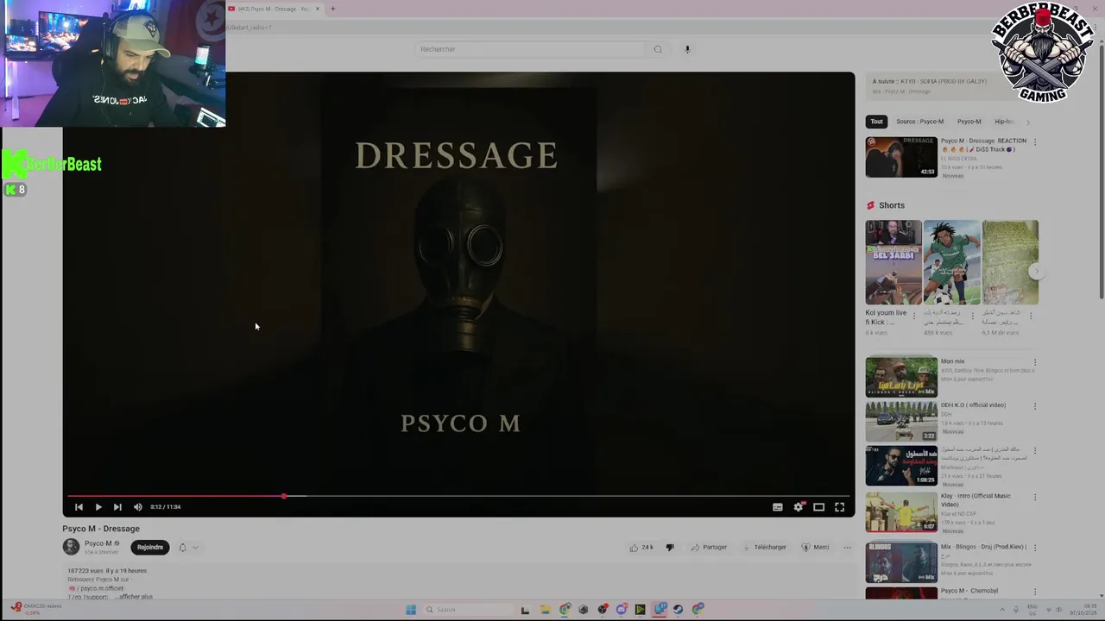Viewport: 1105px width, 621px height.
Task: Open more actions menu beside Merci
Action: point(847,547)
